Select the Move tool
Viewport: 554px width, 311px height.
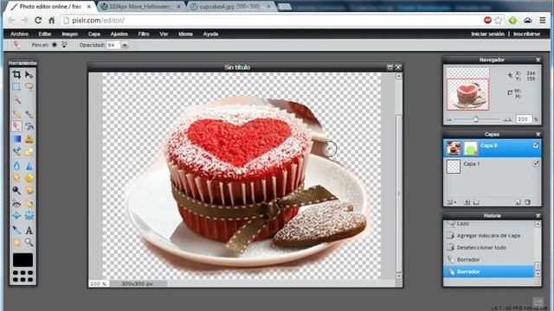pos(29,74)
